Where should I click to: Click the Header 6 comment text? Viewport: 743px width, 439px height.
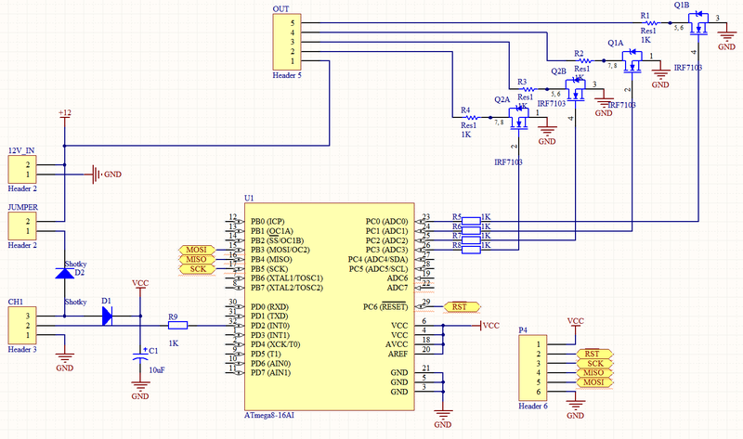pyautogui.click(x=532, y=406)
